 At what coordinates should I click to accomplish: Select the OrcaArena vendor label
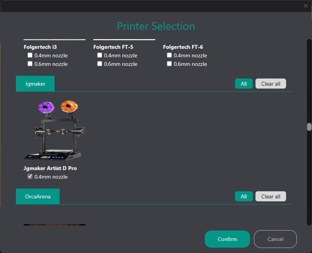[37, 196]
